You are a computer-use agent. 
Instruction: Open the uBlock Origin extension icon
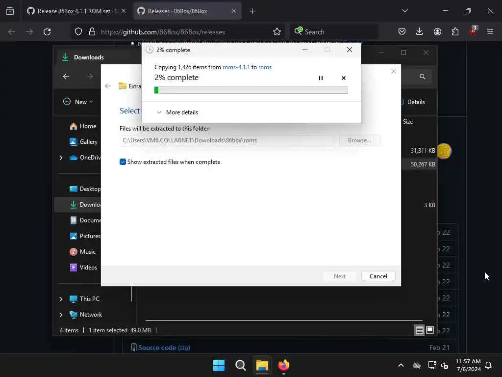pos(473,31)
